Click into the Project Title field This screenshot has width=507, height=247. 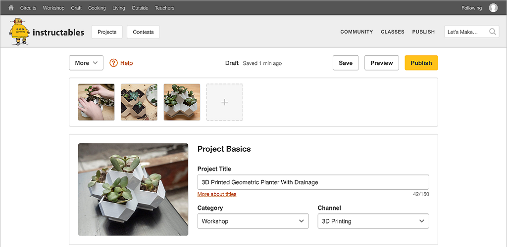pos(313,182)
